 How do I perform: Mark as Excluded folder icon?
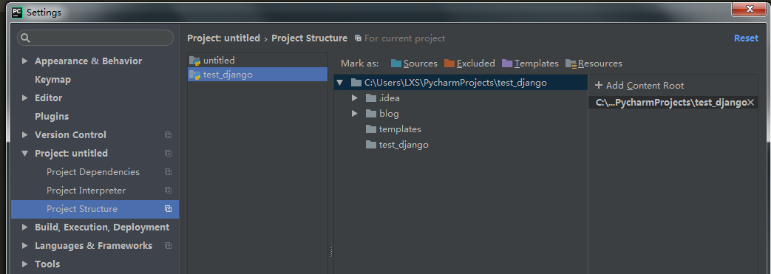click(449, 64)
